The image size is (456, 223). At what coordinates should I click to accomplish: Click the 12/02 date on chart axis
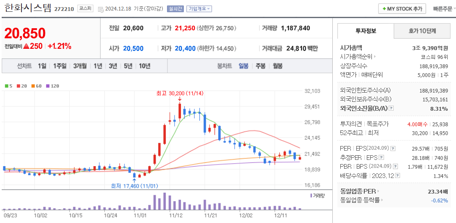(x=246, y=215)
